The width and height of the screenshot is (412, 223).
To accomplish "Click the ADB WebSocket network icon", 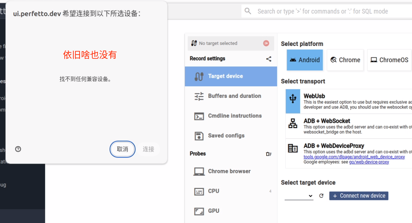I will point(293,123).
